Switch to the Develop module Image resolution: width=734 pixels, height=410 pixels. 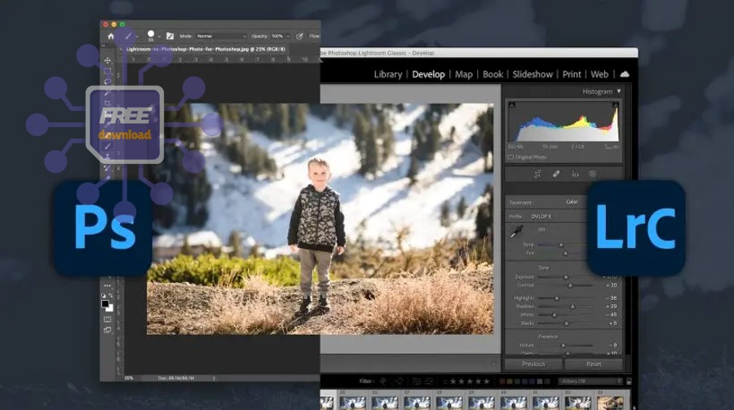tap(428, 74)
